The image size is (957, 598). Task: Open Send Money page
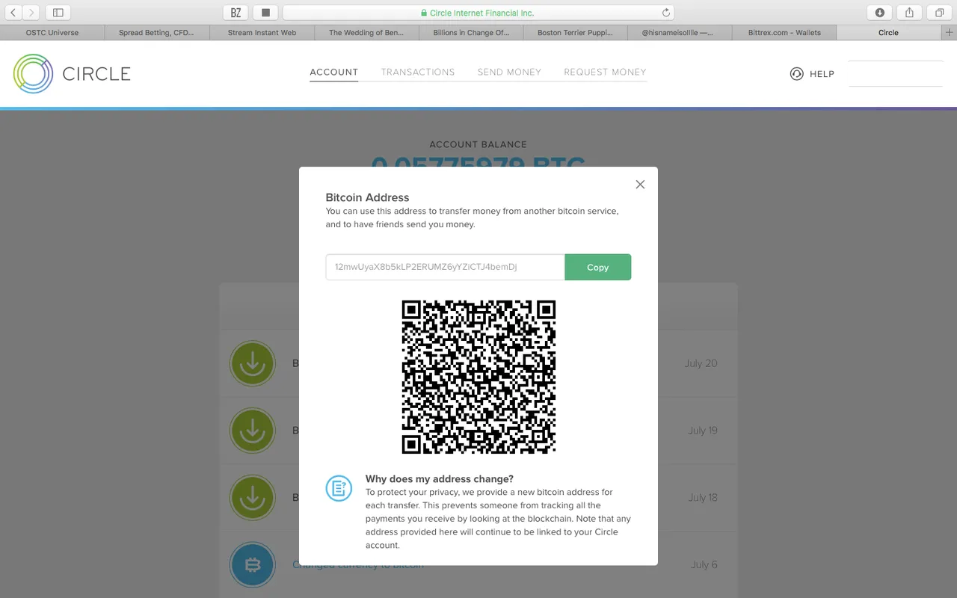(509, 73)
